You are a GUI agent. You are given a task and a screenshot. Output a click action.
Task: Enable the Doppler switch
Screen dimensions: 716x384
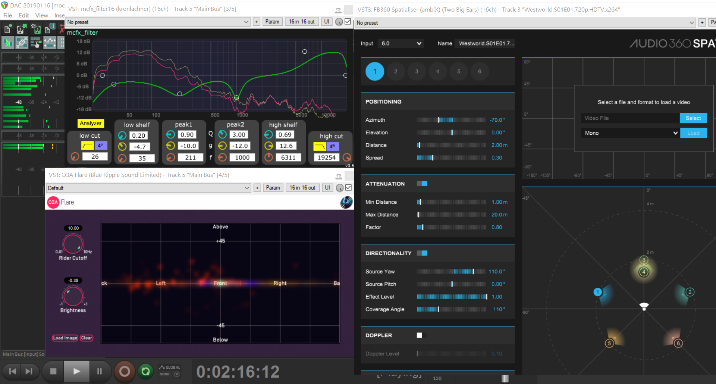pyautogui.click(x=422, y=335)
